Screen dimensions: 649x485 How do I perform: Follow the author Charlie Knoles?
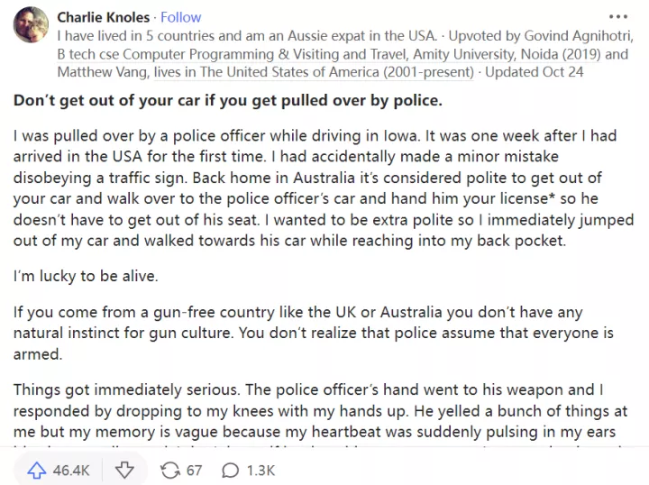coord(181,17)
